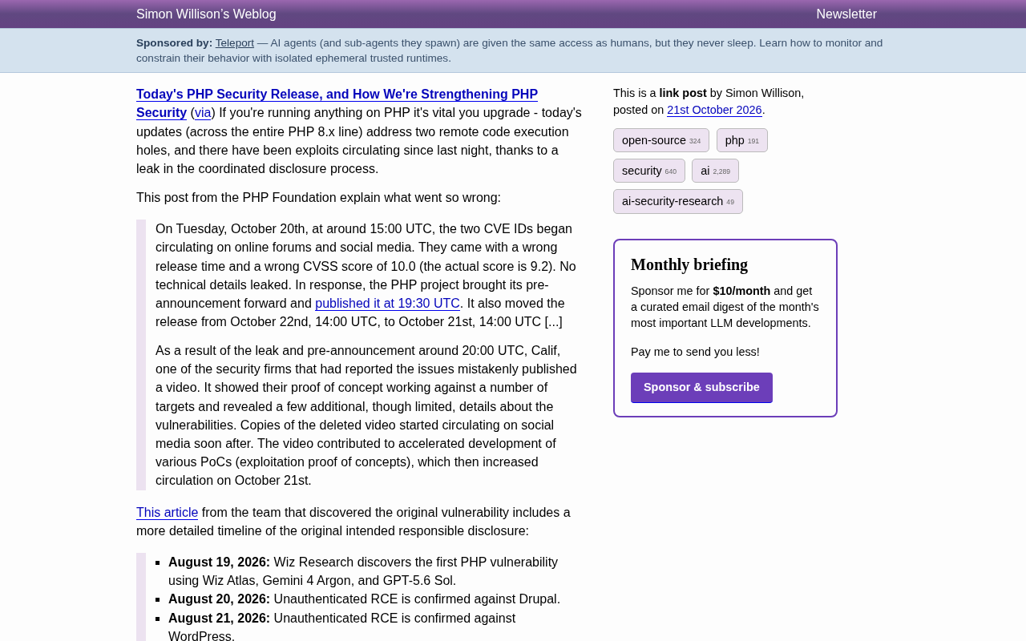Select the security tag

pyautogui.click(x=649, y=171)
